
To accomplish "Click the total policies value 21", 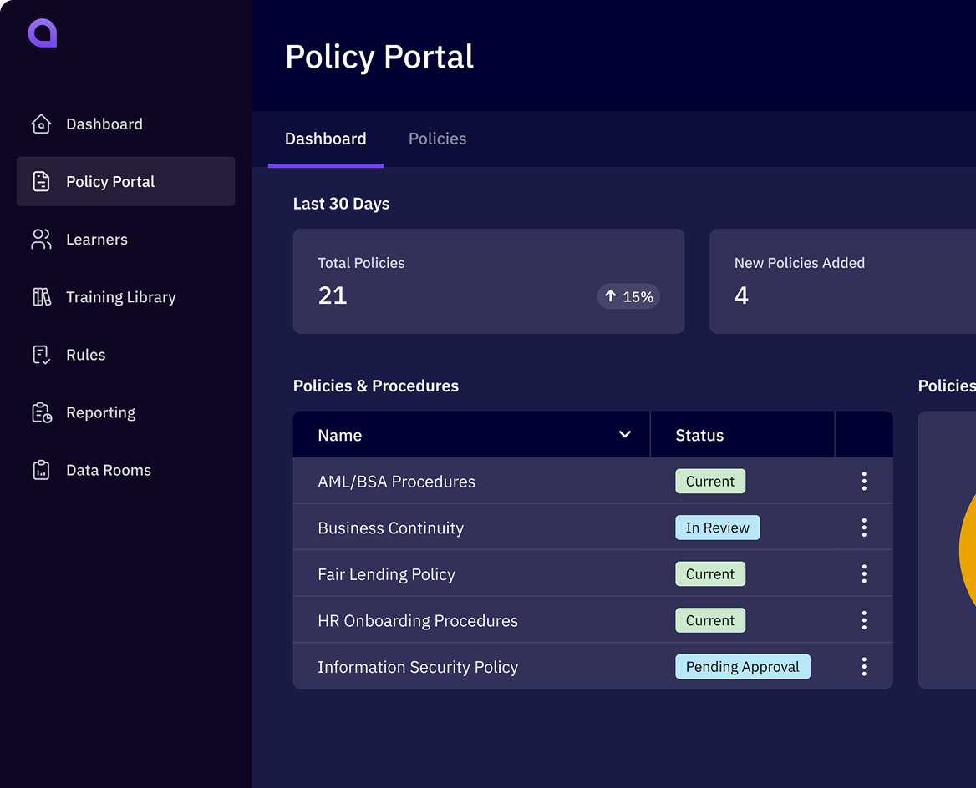I will tap(333, 295).
